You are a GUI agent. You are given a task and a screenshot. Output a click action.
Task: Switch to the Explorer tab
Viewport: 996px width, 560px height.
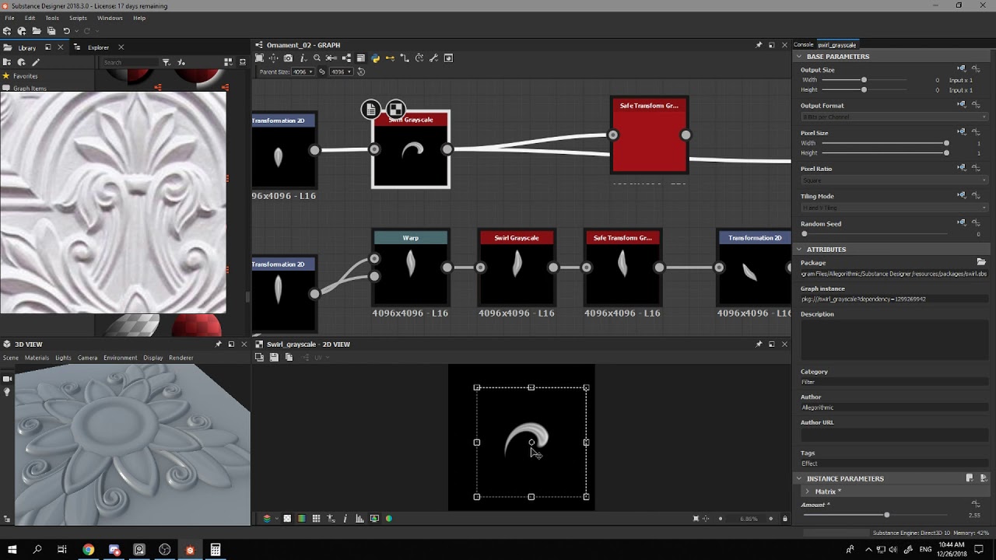[x=98, y=47]
